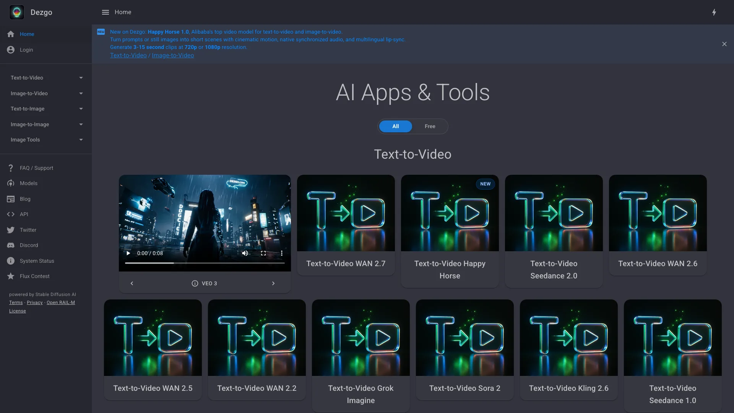Screen dimensions: 734x413
Task: Click the Blog icon in sidebar
Action: 11,199
